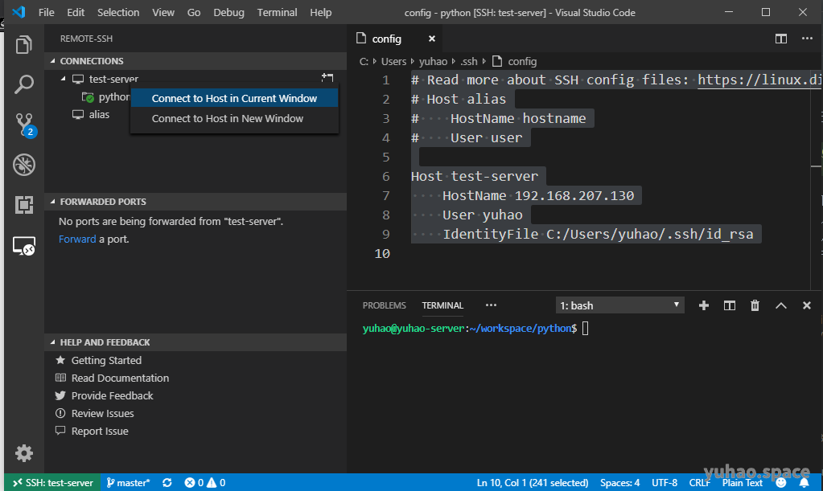Viewport: 823px width, 491px height.
Task: Open Read Documentation help item
Action: click(x=120, y=378)
